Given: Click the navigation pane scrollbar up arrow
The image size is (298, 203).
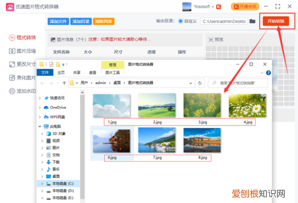Looking at the screenshot, I should point(82,93).
